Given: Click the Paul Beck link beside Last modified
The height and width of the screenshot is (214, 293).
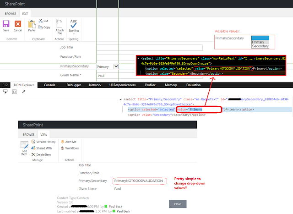Looking at the screenshot, I should coord(123,211).
